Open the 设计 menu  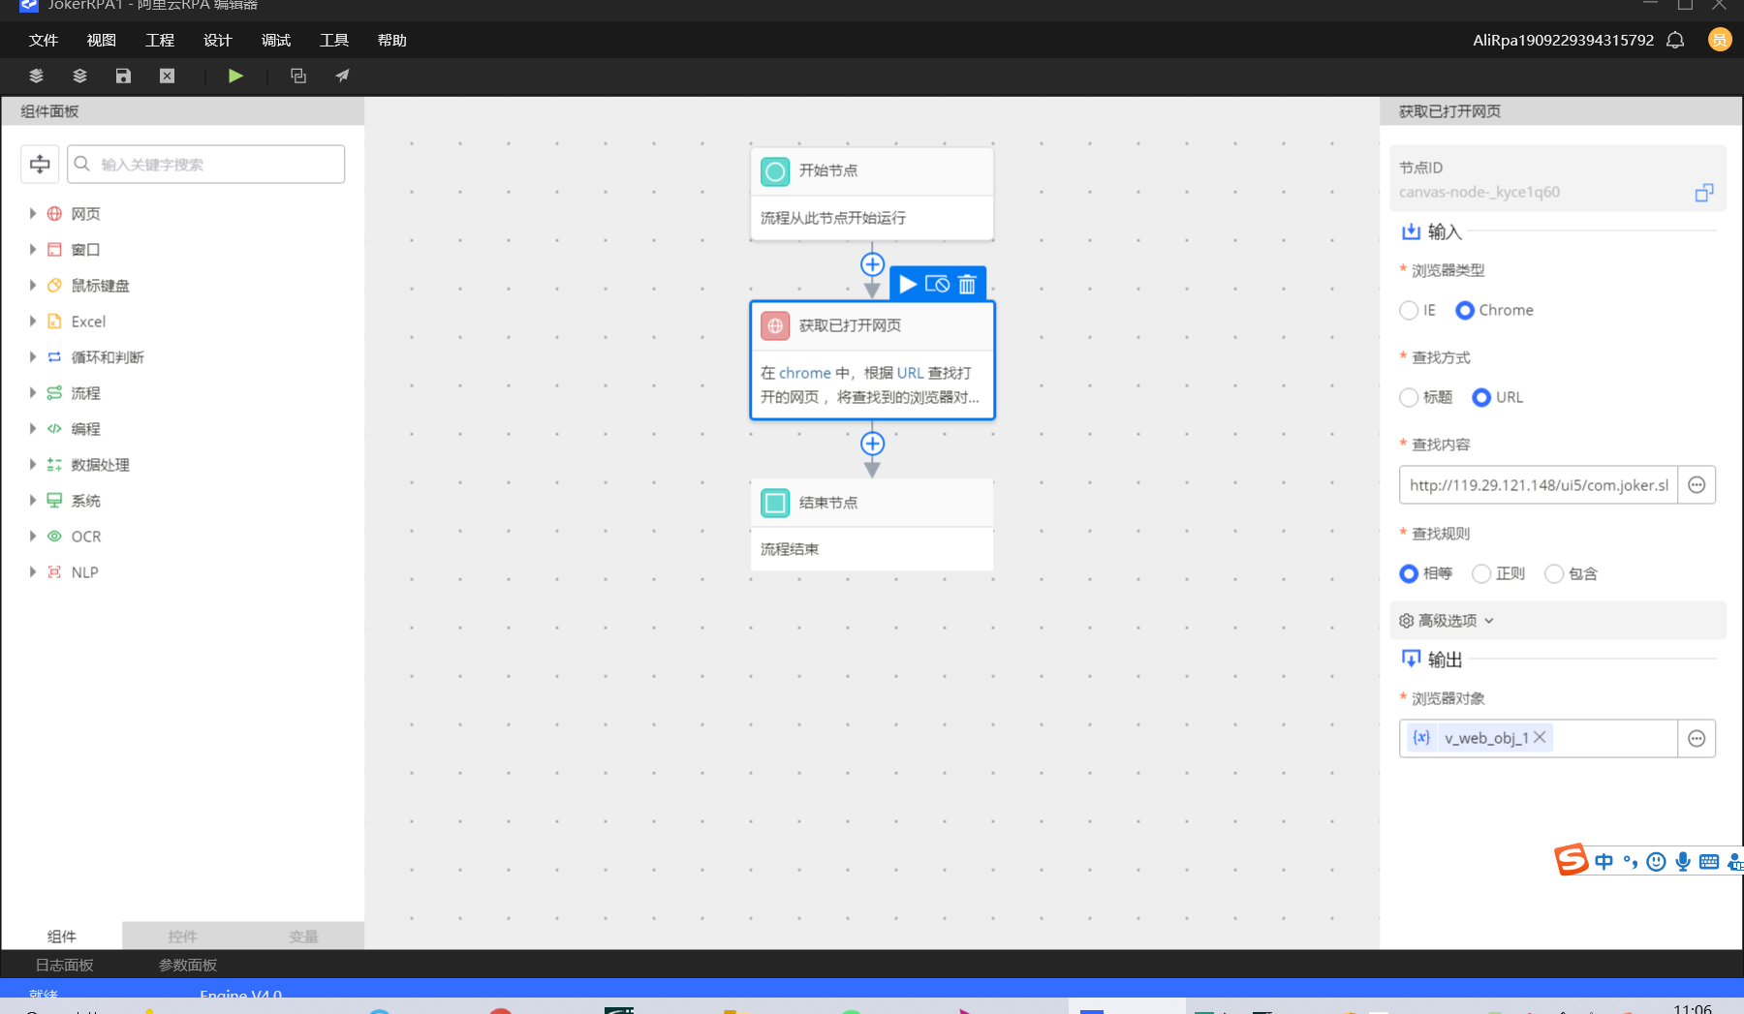coord(218,40)
